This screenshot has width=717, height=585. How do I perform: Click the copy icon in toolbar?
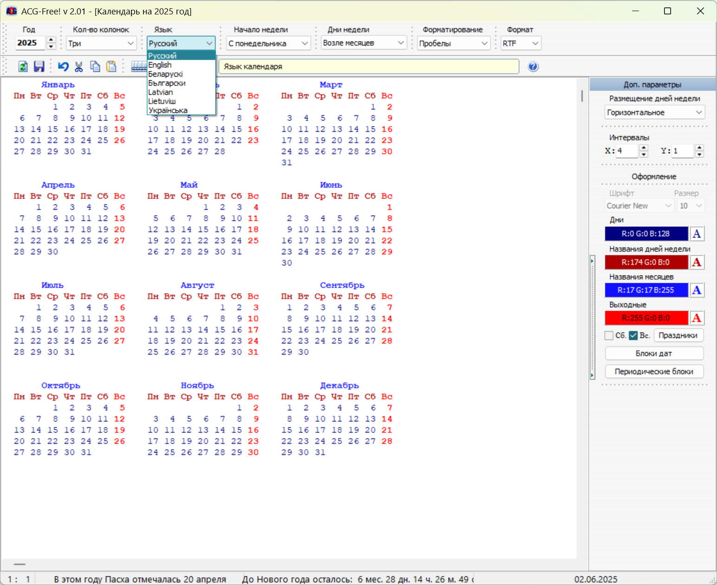pyautogui.click(x=95, y=66)
